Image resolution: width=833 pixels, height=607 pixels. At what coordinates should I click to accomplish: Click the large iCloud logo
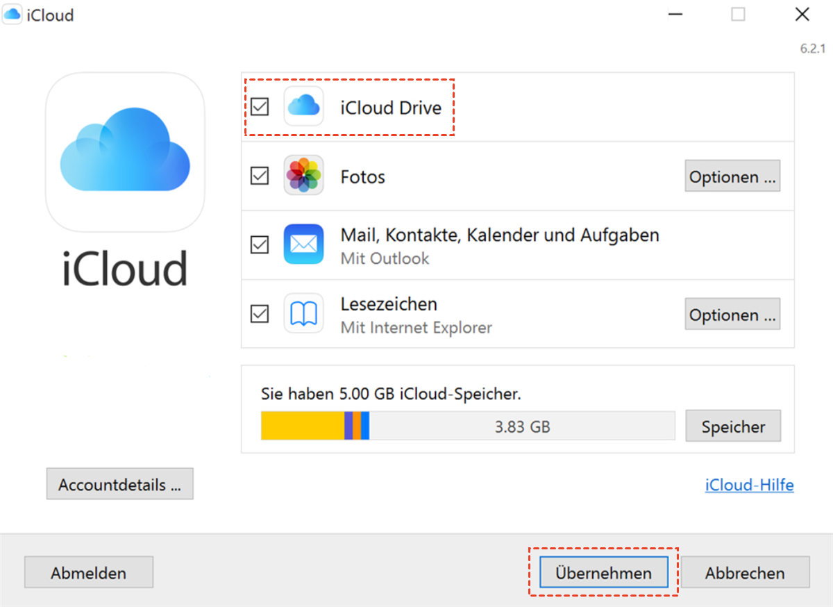pyautogui.click(x=125, y=152)
